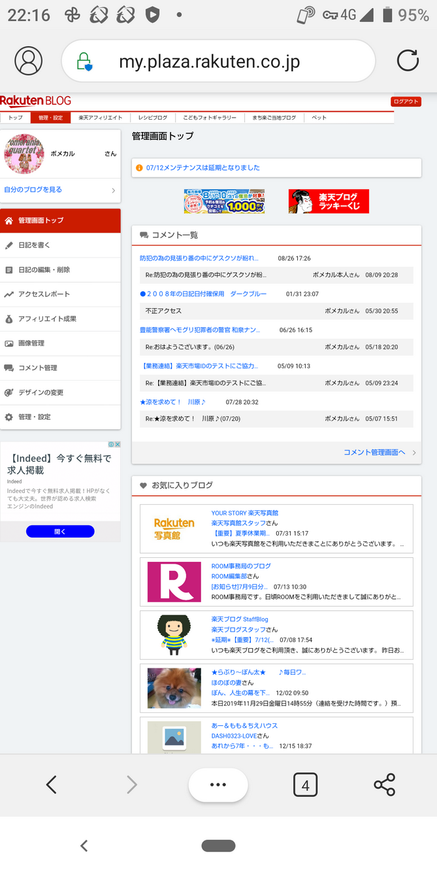Open 自分のブログを見る link
The width and height of the screenshot is (437, 875).
tap(33, 190)
